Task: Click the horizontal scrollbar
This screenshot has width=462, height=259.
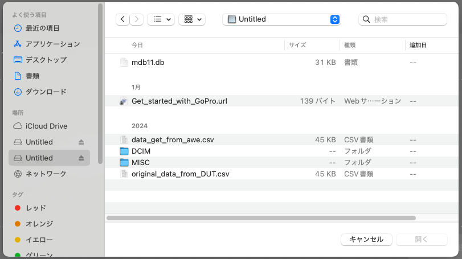Action: tap(261, 217)
